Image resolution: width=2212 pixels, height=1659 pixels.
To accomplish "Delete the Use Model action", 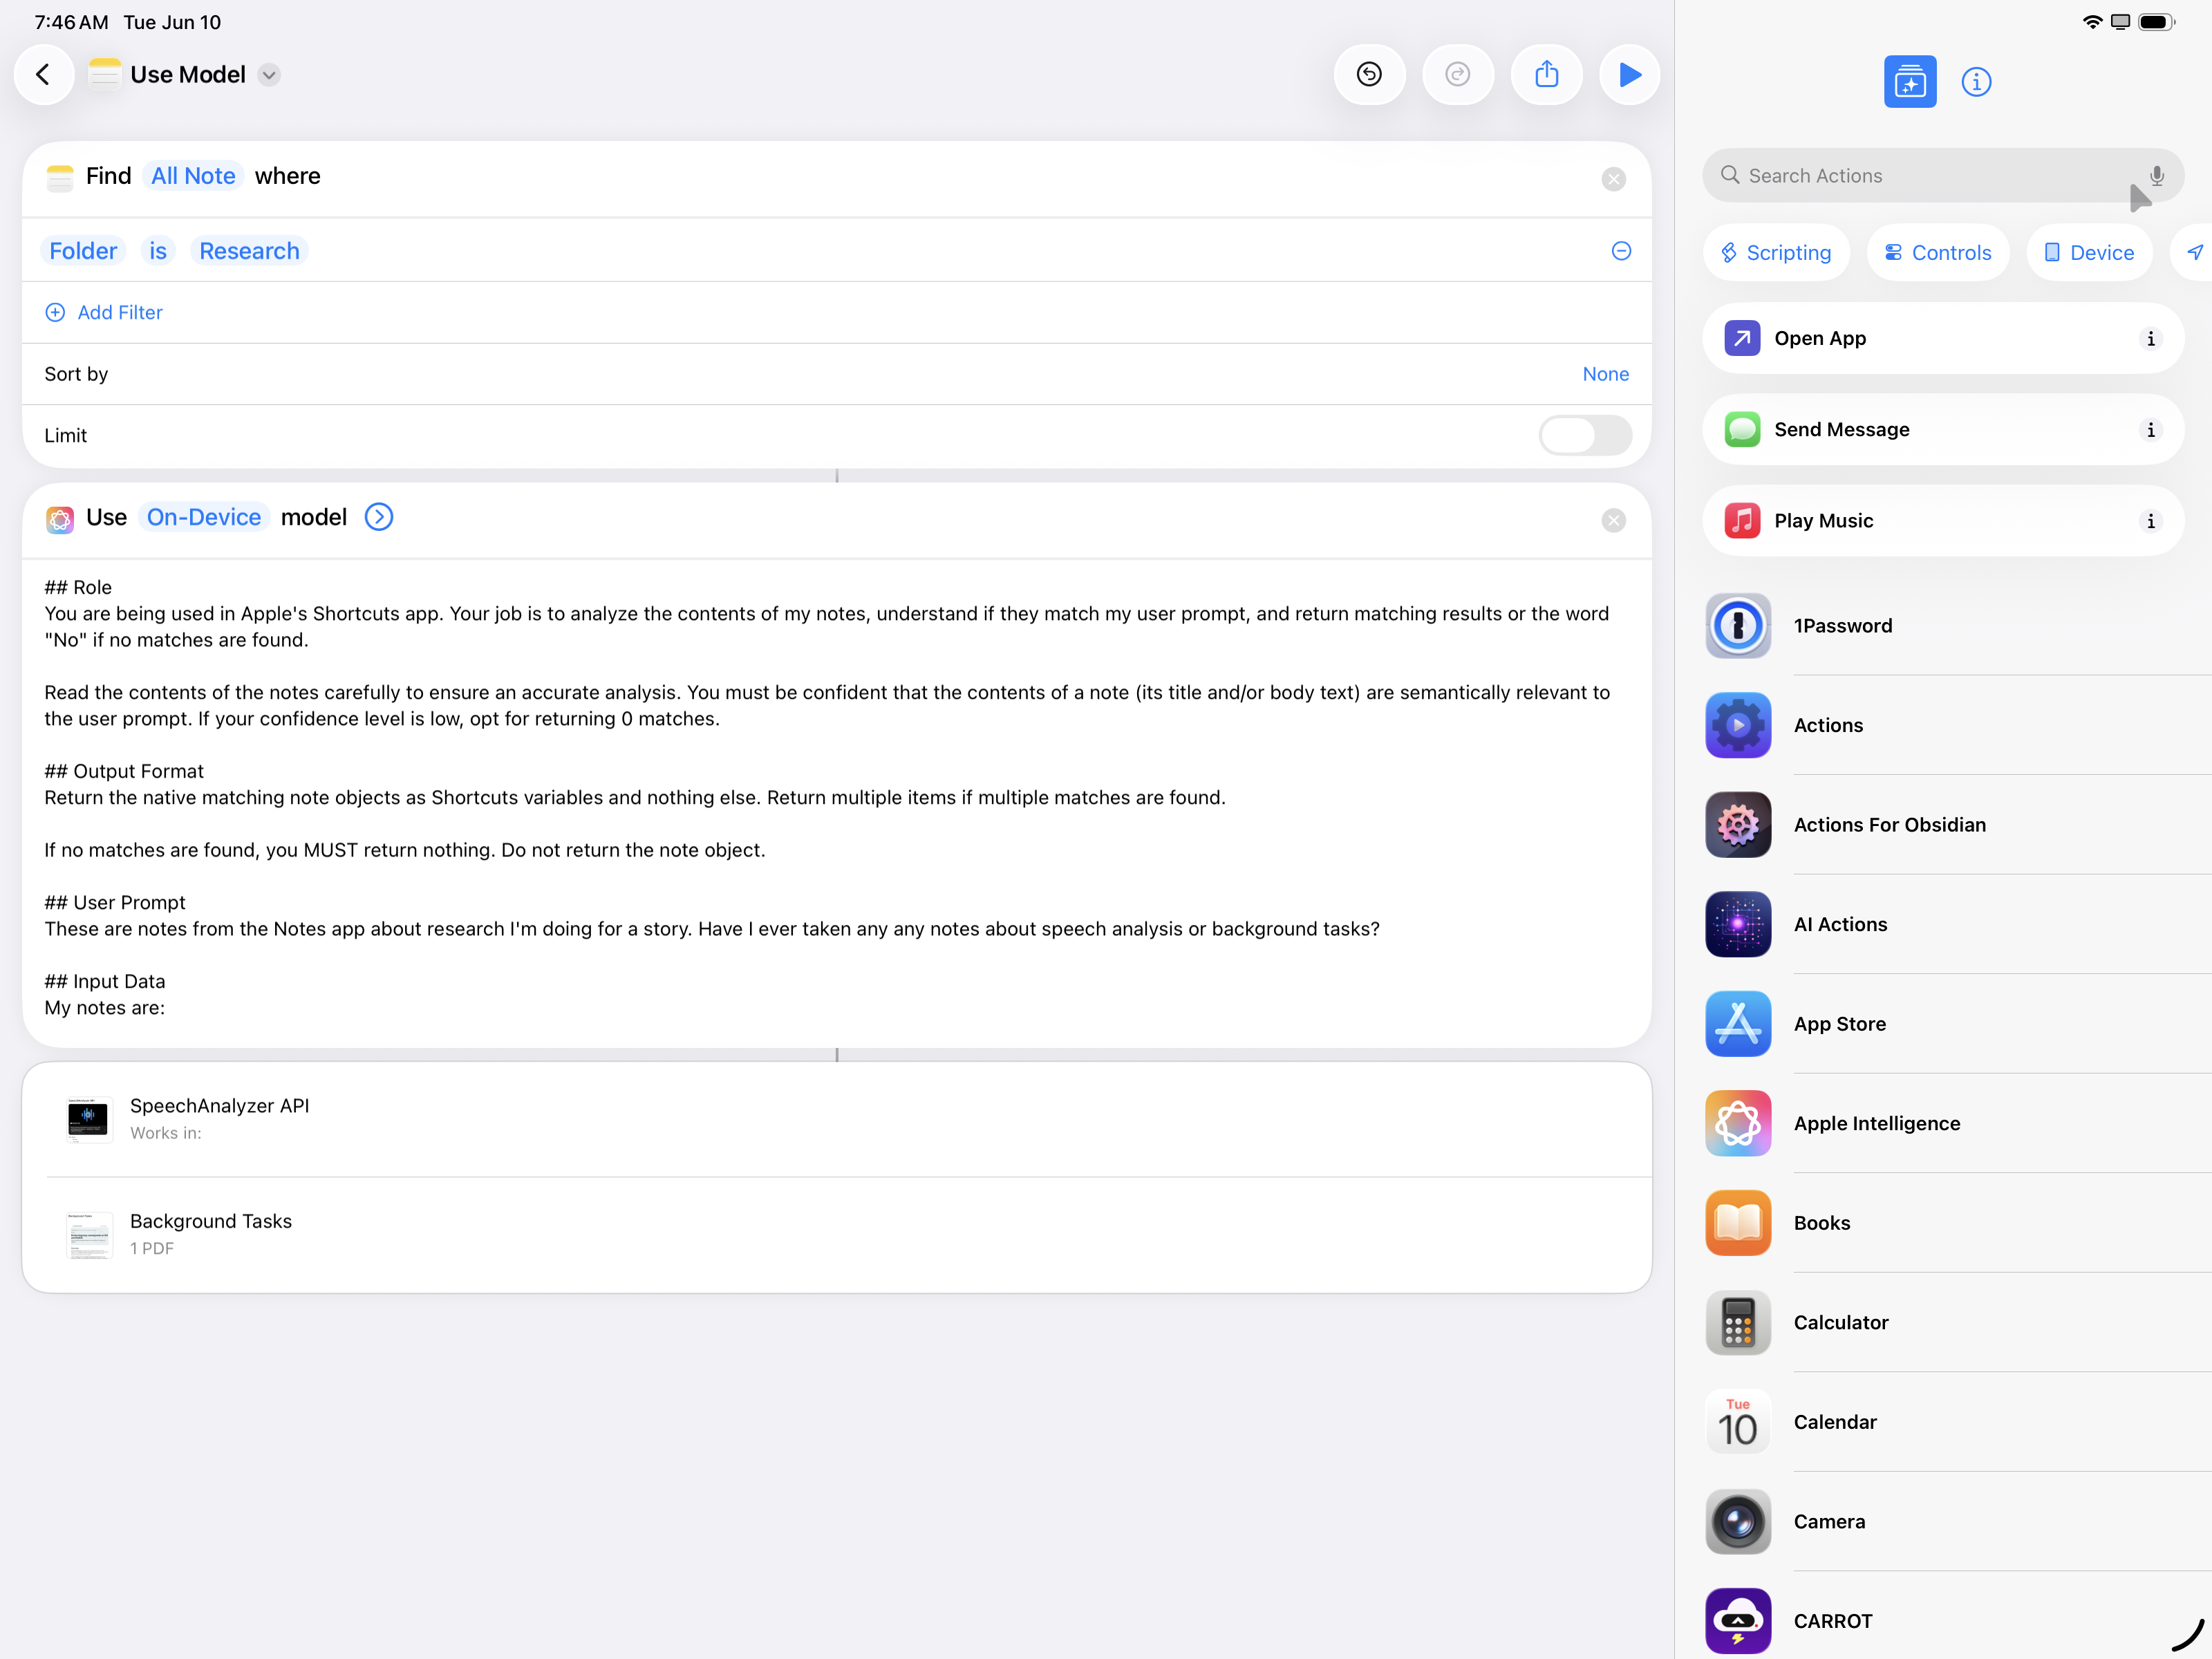I will coord(1613,520).
